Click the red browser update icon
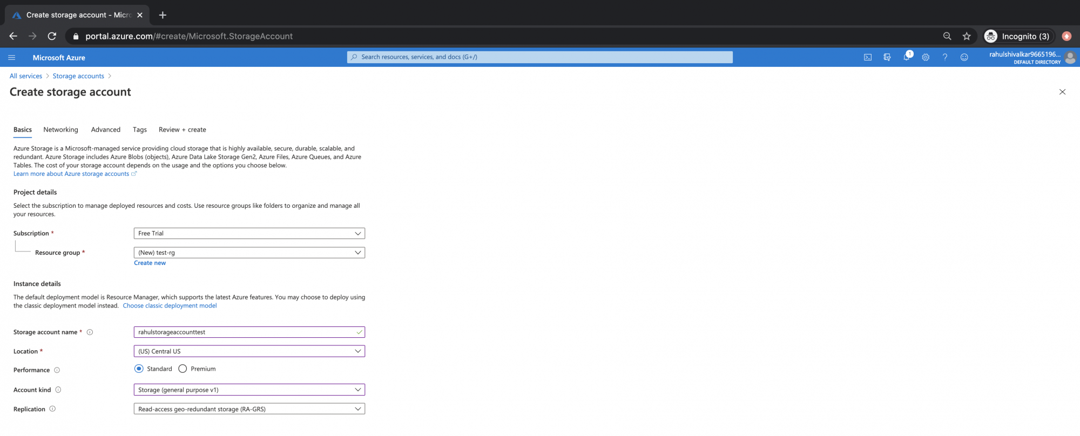This screenshot has width=1080, height=436. pos(1066,36)
